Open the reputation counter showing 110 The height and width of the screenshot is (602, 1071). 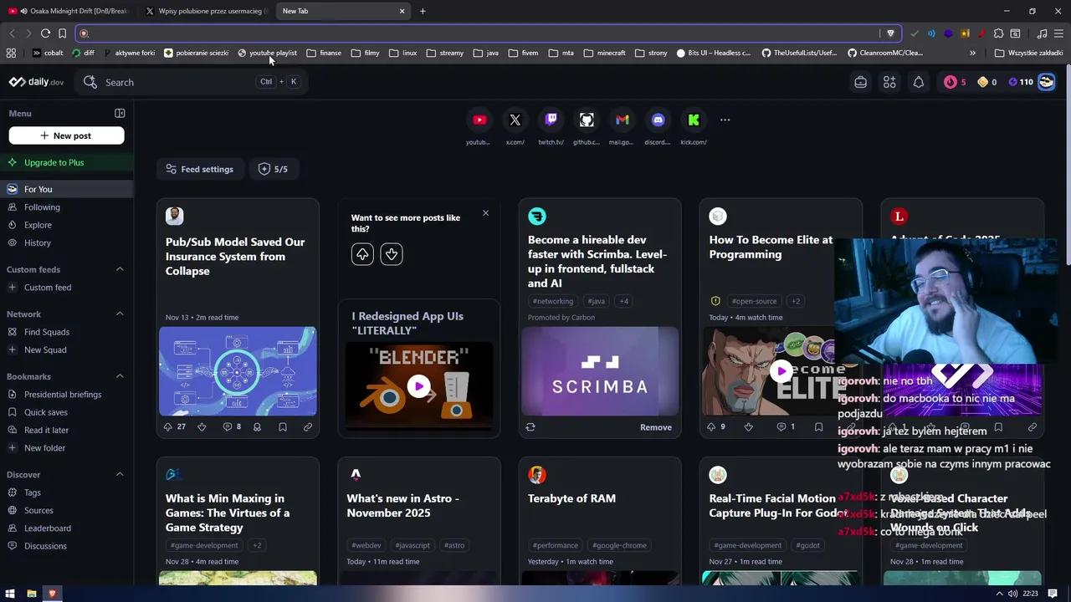tap(1021, 82)
